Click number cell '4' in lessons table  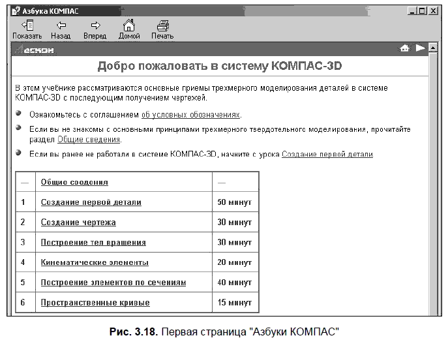[25, 262]
